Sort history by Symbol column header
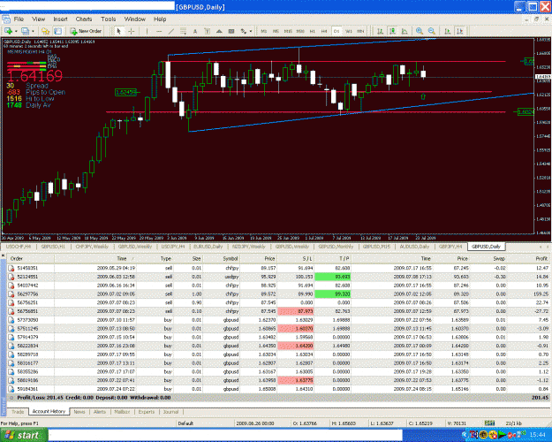Screen dimensions: 552x442 [x=222, y=258]
